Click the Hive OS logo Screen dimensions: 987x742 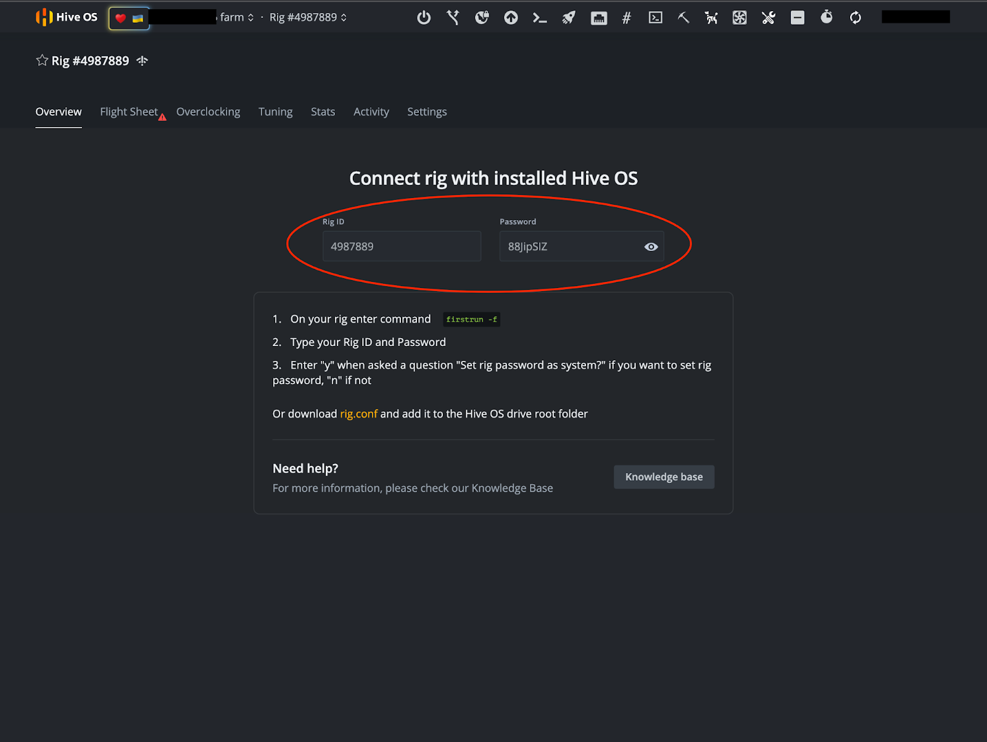coord(67,17)
